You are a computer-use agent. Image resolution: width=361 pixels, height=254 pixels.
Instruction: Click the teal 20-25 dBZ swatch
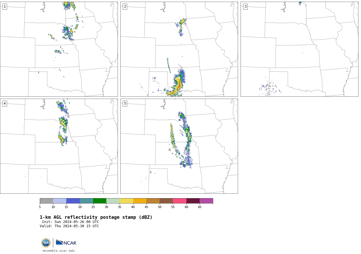coord(86,201)
